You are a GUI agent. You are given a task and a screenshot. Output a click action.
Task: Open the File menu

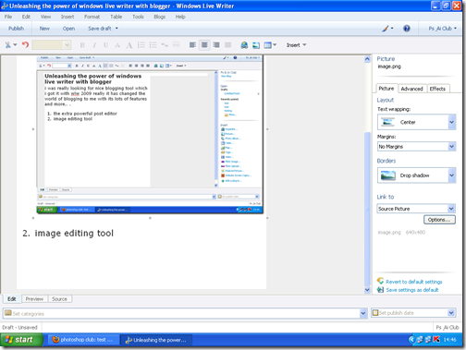coord(8,17)
